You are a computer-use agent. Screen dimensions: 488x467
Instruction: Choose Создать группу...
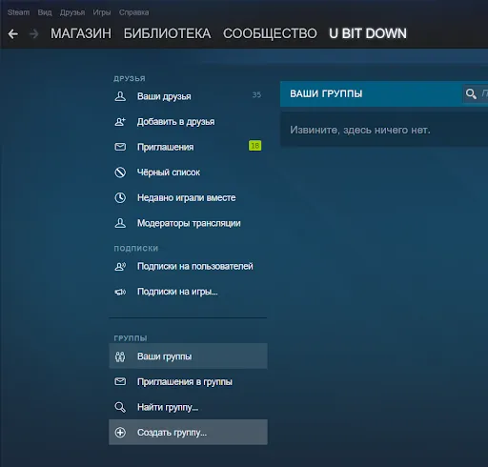tap(188, 432)
